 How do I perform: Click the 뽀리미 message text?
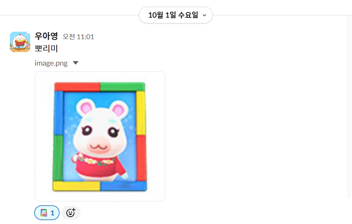click(46, 48)
